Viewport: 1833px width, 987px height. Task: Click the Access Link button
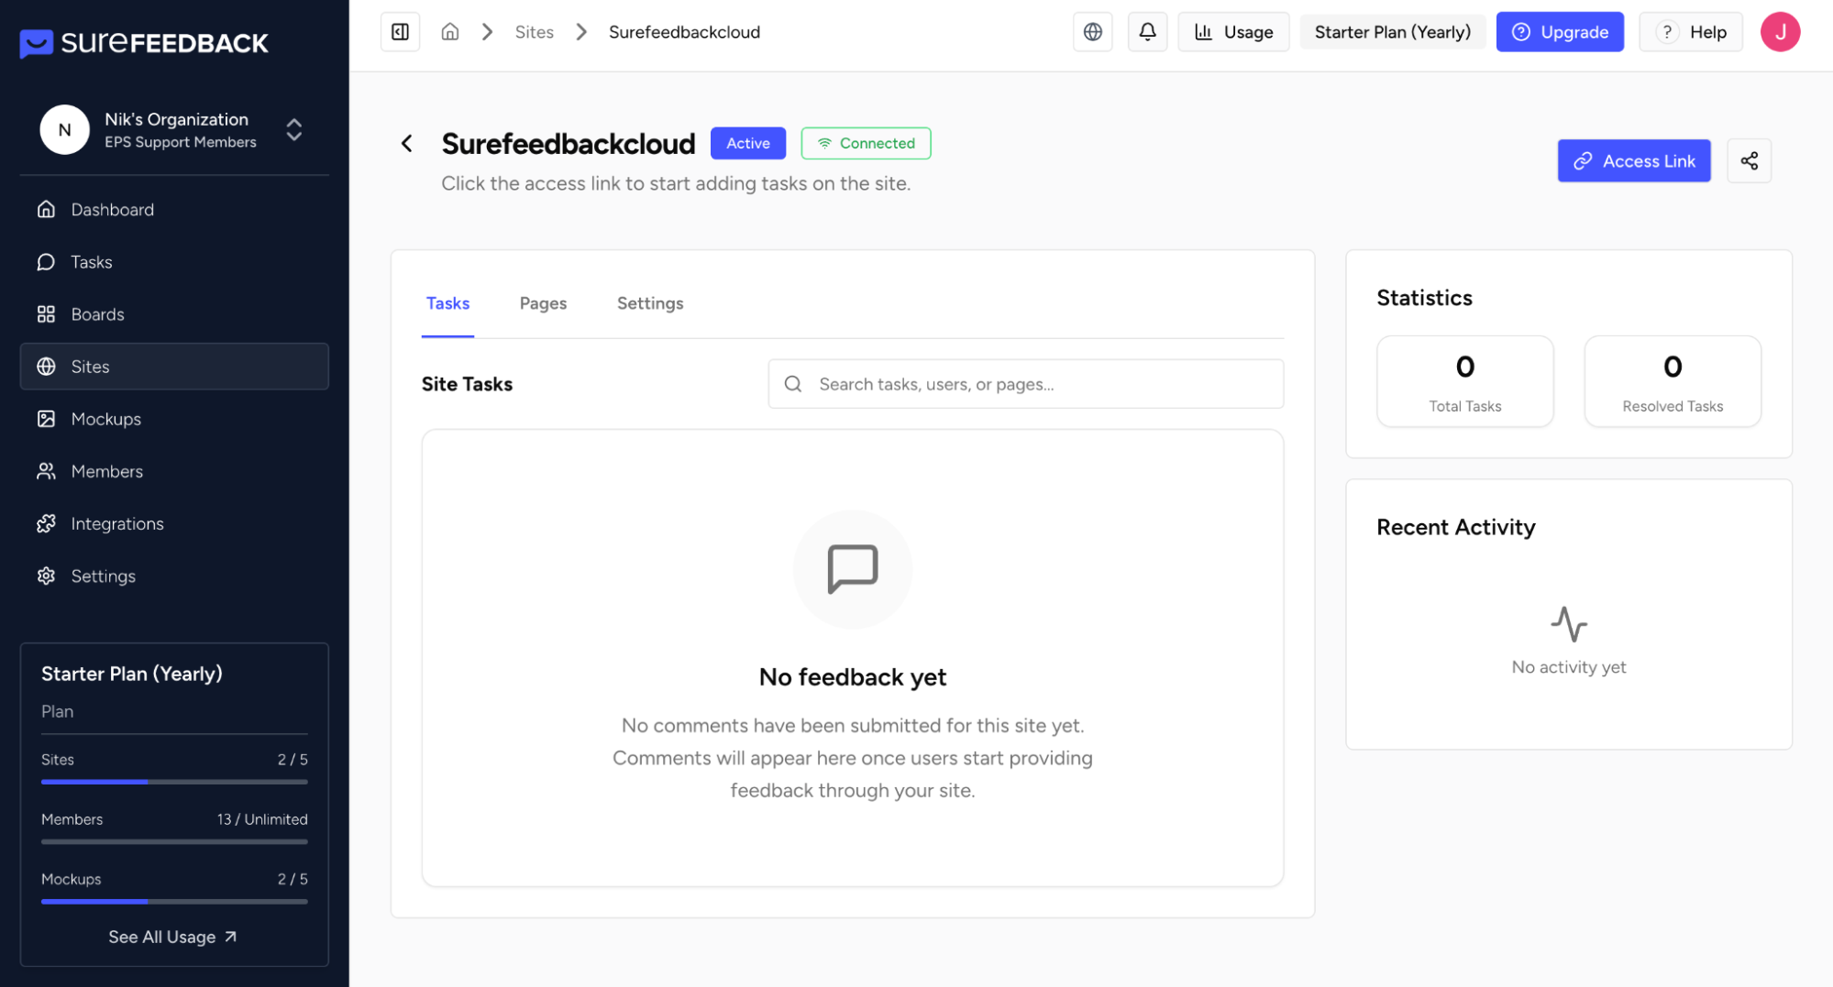click(x=1633, y=161)
